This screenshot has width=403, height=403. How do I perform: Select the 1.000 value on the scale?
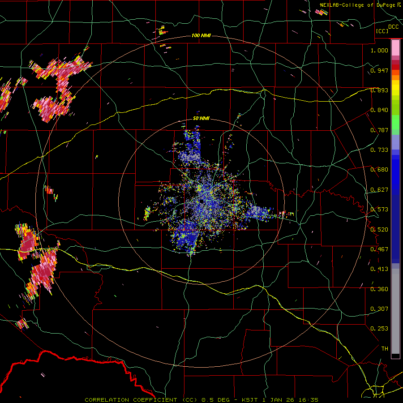tap(379, 50)
